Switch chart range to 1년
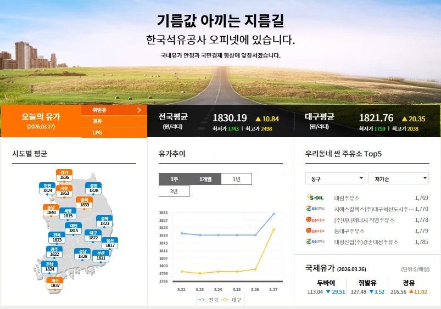Screen dimensions: 441x309 [x=236, y=179]
